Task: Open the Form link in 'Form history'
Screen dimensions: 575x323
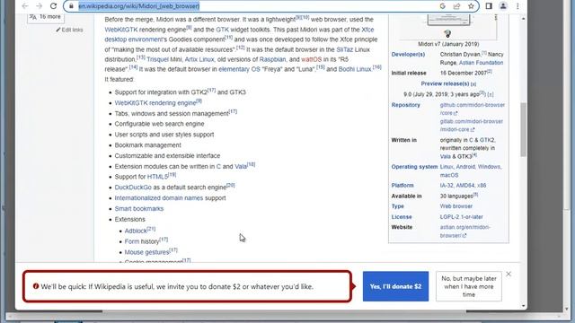Action: (132, 241)
